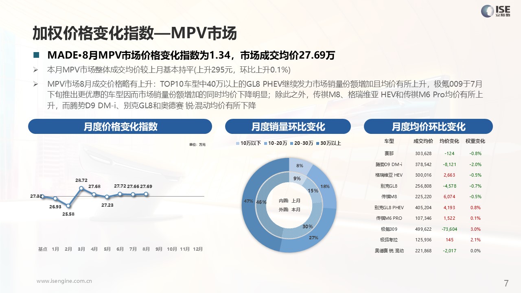
Task: Click the 月度价格变化指数 header pill
Action: click(x=120, y=127)
